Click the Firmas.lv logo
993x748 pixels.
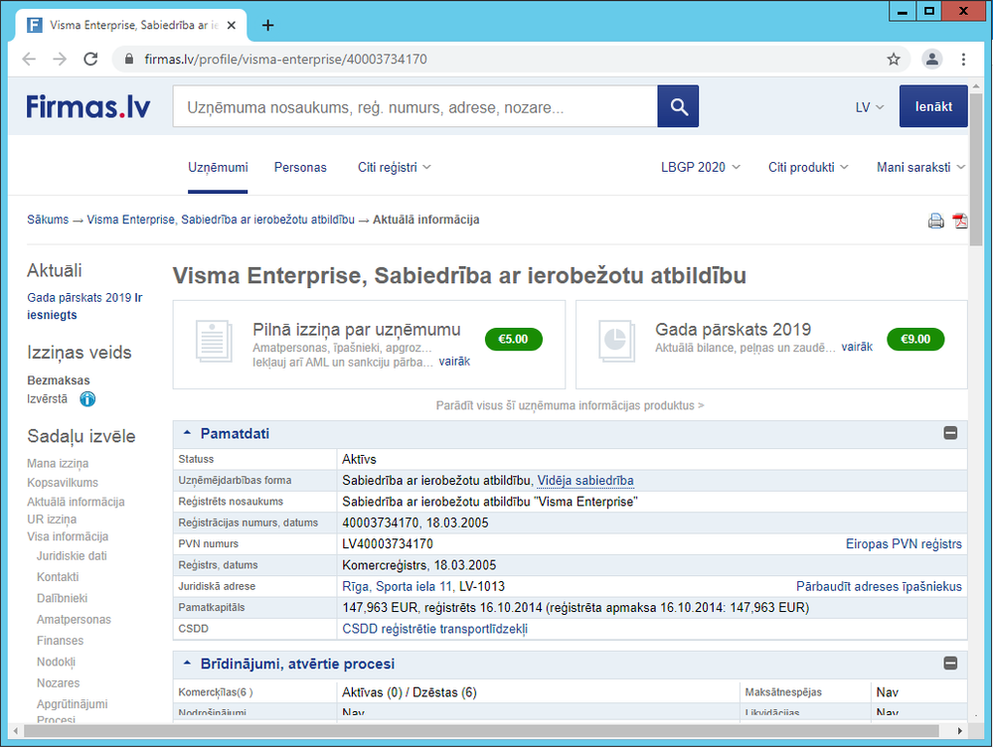(88, 106)
